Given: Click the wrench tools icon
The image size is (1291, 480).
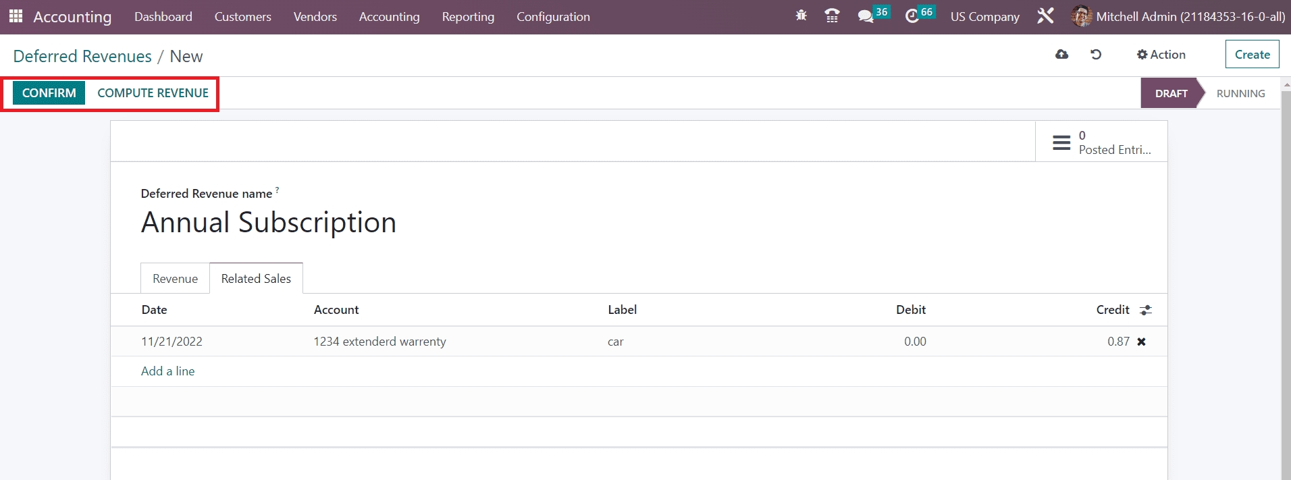Looking at the screenshot, I should pos(1045,16).
